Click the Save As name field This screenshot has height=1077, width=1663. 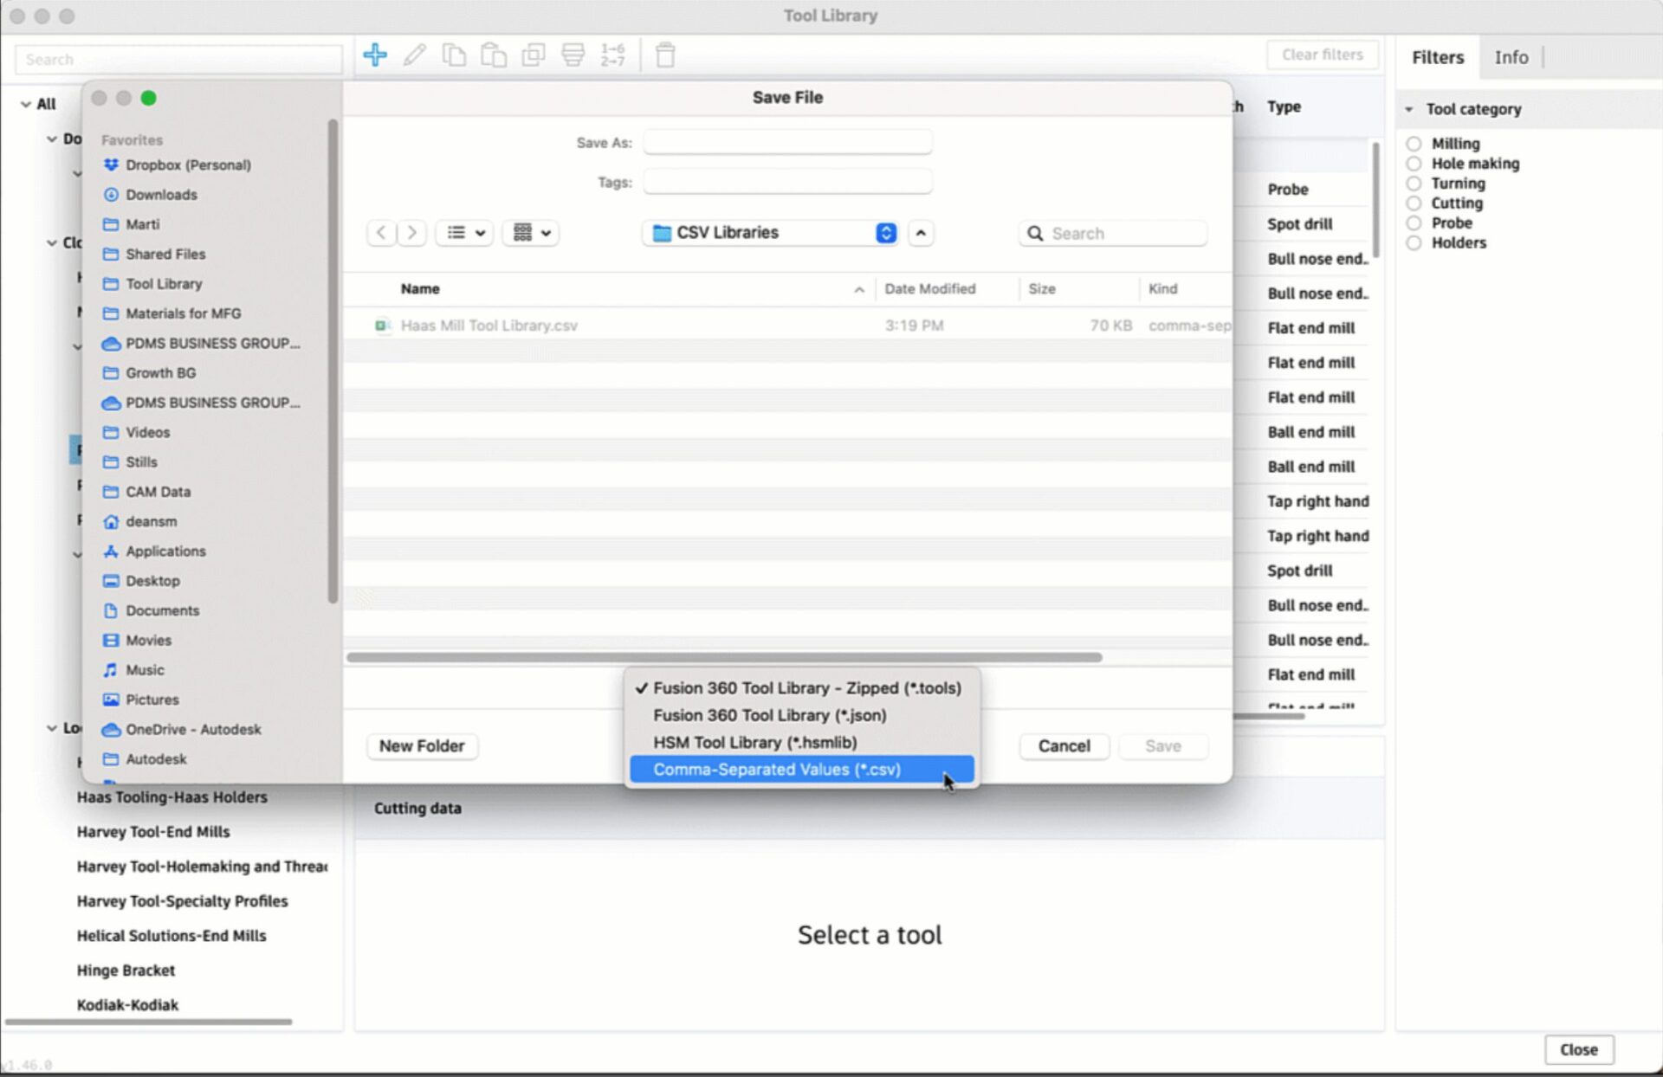(786, 143)
